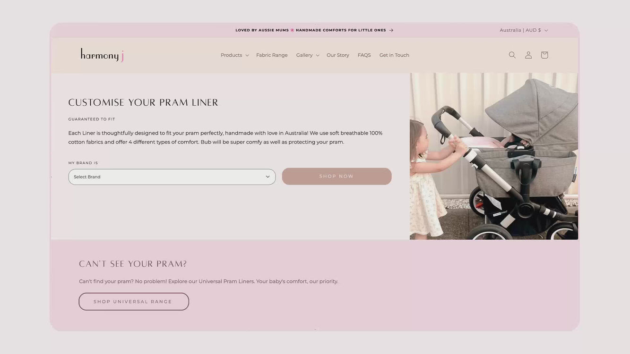Click the Products menu chevron

coord(247,55)
